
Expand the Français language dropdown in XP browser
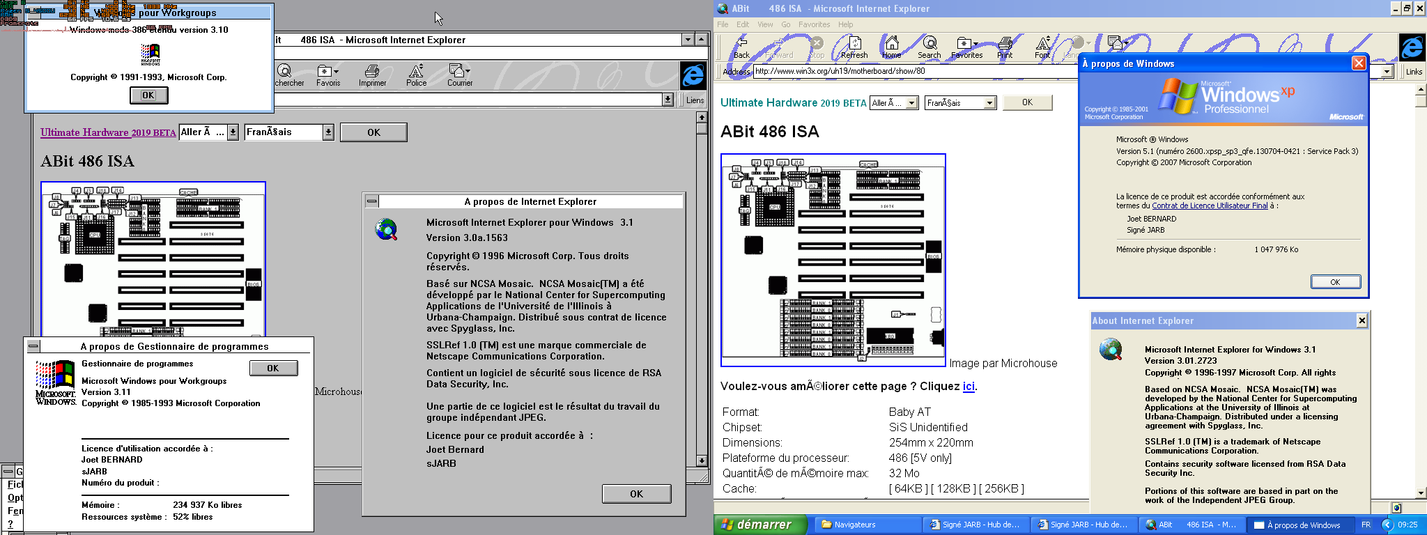pos(989,103)
